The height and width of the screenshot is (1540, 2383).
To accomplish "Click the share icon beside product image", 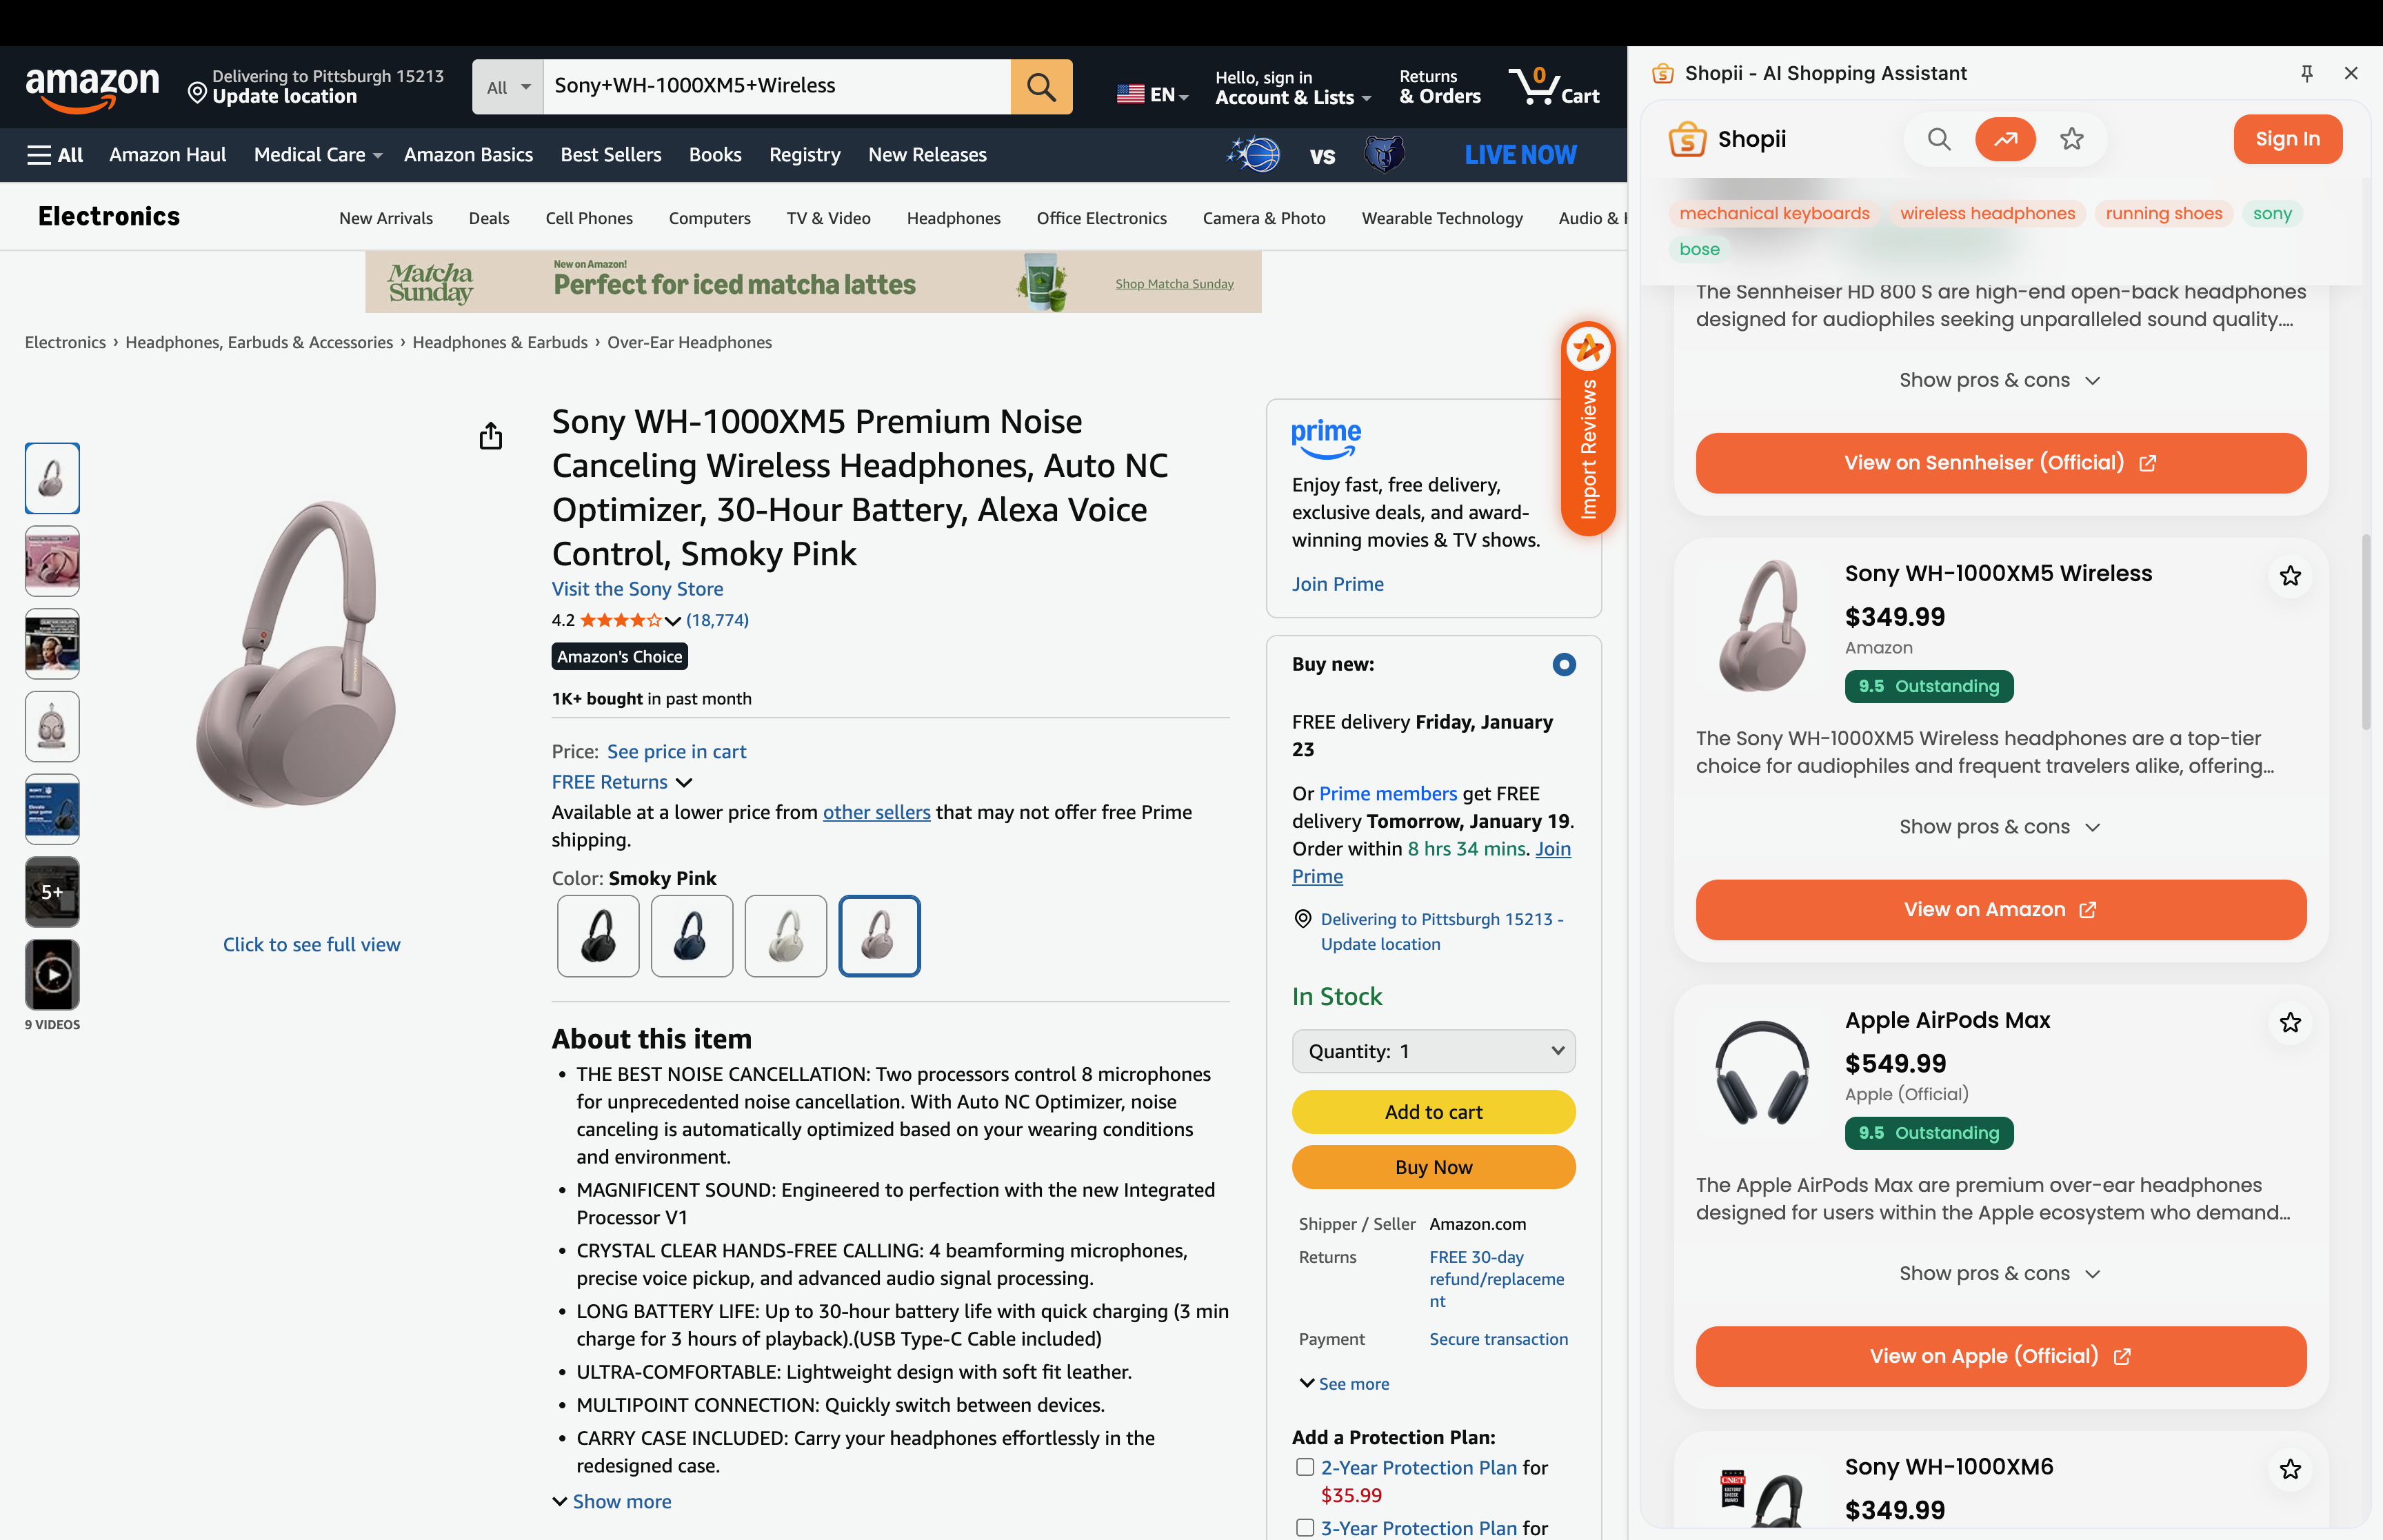I will (490, 436).
